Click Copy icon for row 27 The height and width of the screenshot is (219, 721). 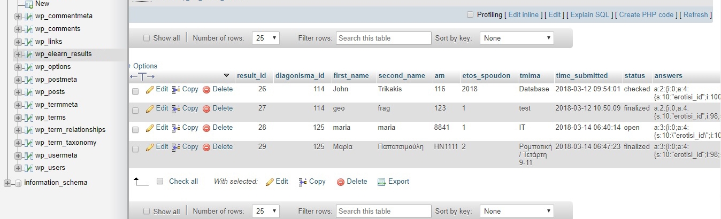click(176, 109)
